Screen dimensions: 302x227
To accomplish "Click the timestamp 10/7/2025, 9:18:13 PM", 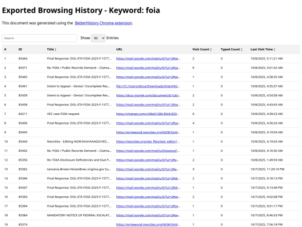I will coord(267,179).
